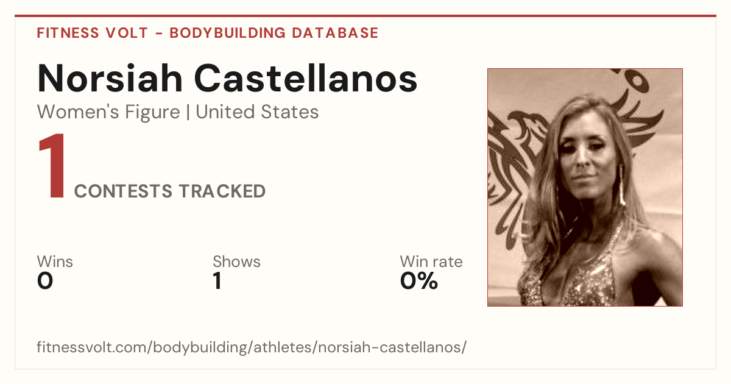Open the fitnessvolt.com athlete URL link

point(252,347)
